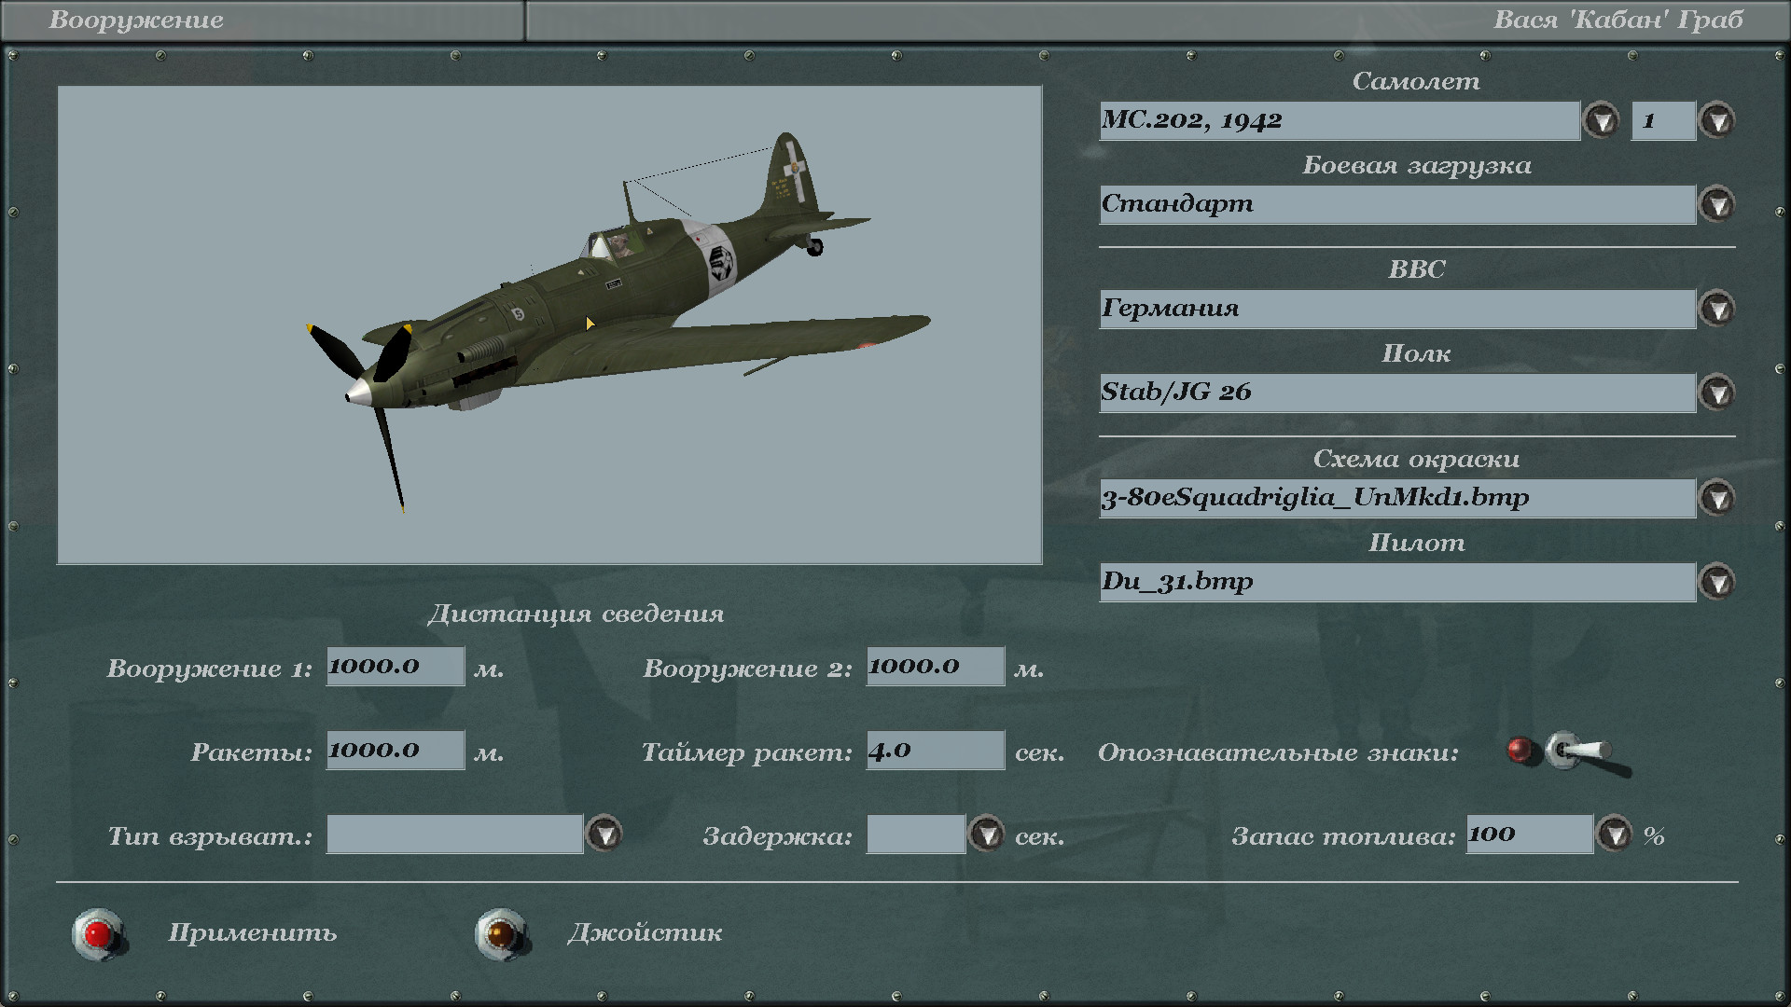
Task: Open the Пилот Du_31.bmp dropdown arrow
Action: point(1717,582)
